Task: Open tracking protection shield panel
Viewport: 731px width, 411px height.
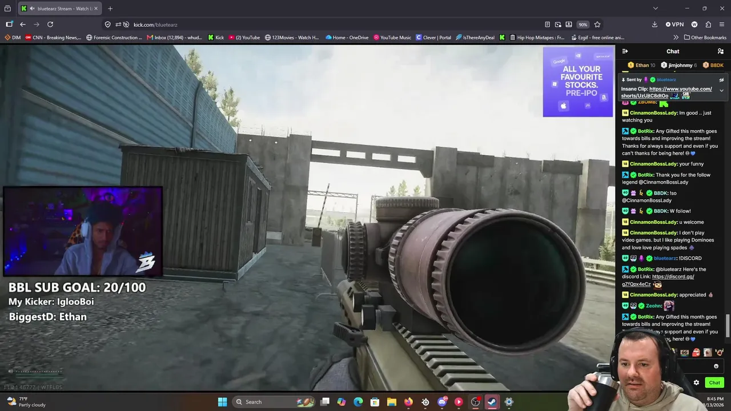Action: pos(107,25)
